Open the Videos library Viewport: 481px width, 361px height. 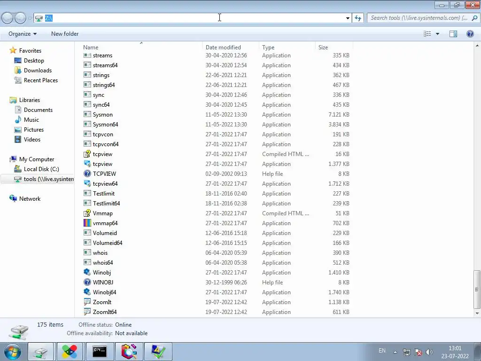[32, 139]
